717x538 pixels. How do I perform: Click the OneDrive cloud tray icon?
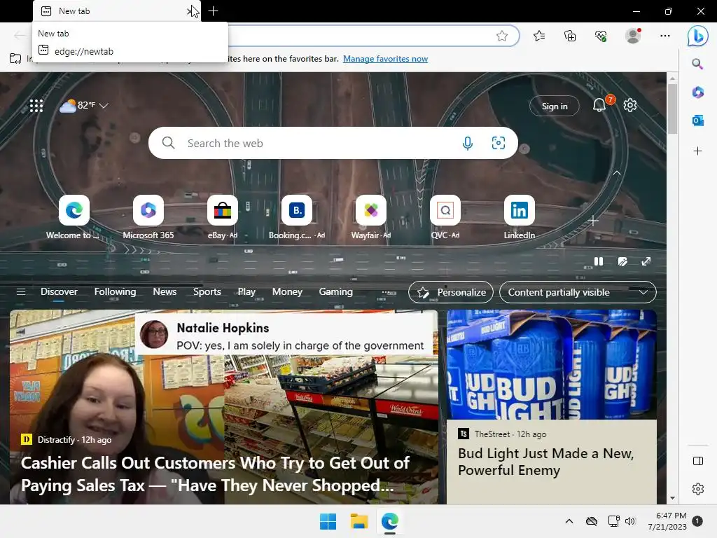(592, 521)
